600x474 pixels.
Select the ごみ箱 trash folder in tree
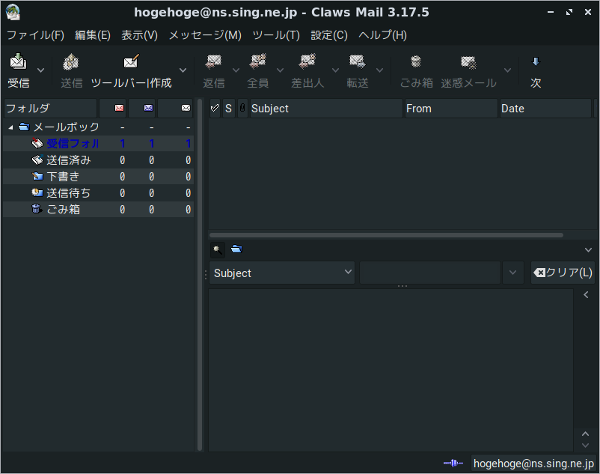coord(98,210)
